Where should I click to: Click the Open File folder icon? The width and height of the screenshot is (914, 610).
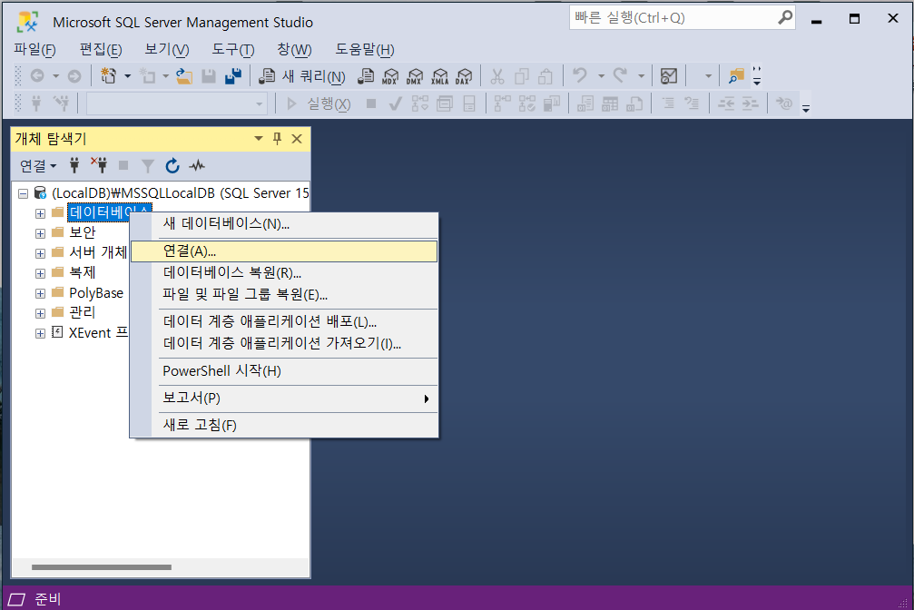tap(184, 76)
